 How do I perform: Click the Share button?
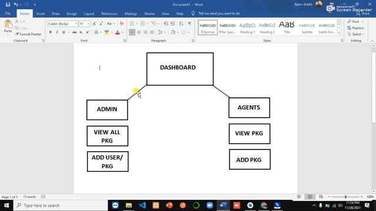(363, 13)
